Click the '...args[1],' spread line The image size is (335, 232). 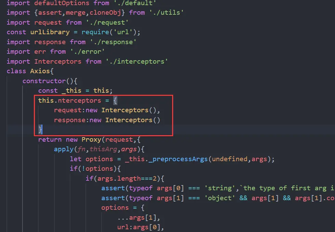[139, 218]
